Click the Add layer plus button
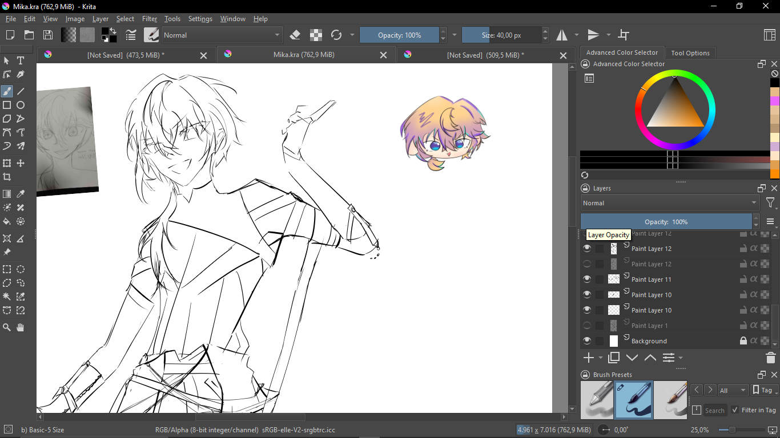This screenshot has height=438, width=780. 589,358
